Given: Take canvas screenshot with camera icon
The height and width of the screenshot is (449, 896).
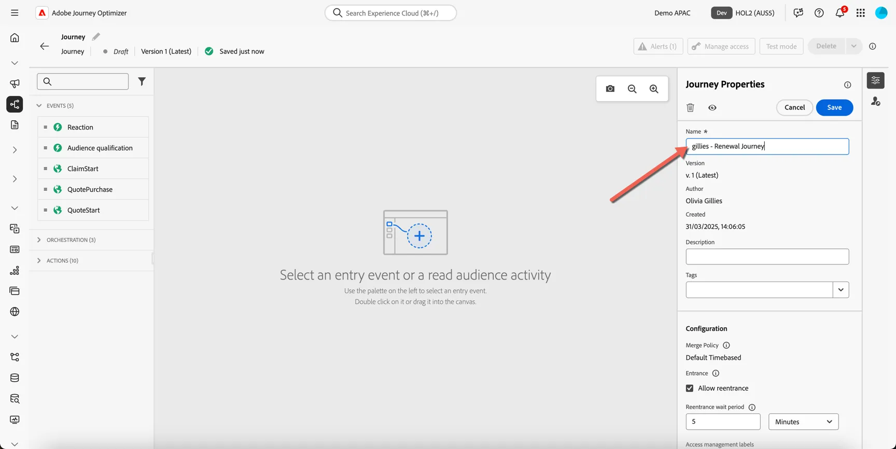Looking at the screenshot, I should (610, 89).
